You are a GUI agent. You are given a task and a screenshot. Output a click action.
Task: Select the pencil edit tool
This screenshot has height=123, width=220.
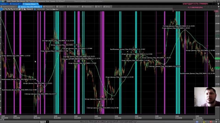pos(20,9)
